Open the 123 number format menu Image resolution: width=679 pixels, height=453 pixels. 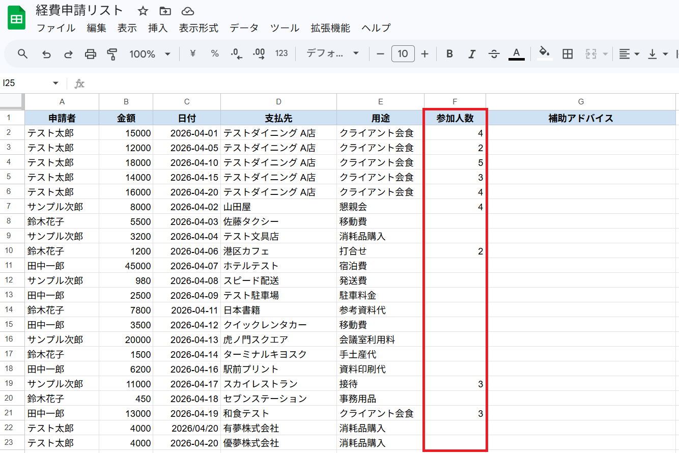pos(281,53)
